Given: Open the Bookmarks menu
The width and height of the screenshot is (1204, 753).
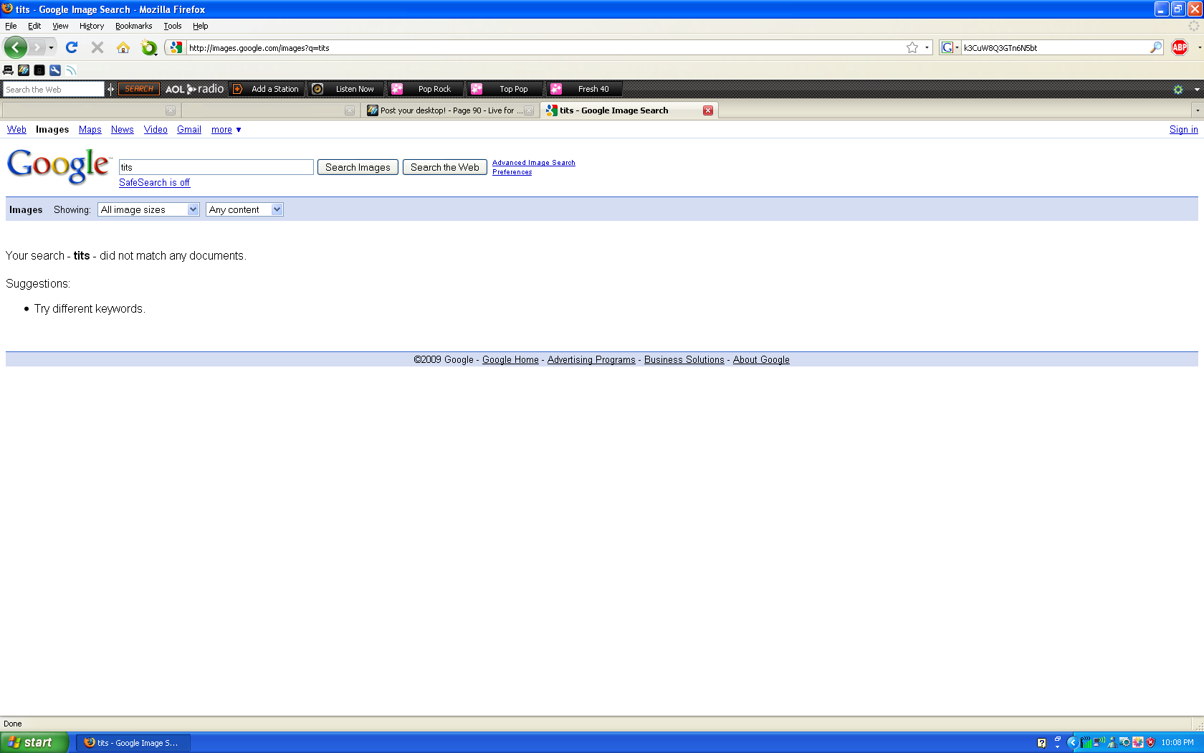Looking at the screenshot, I should (133, 26).
